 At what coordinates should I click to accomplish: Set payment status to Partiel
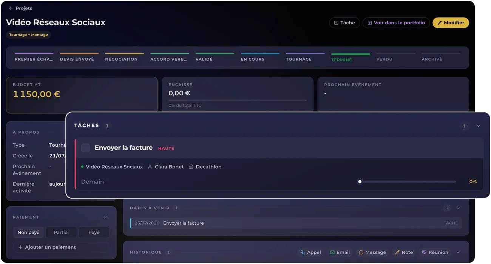coord(61,232)
